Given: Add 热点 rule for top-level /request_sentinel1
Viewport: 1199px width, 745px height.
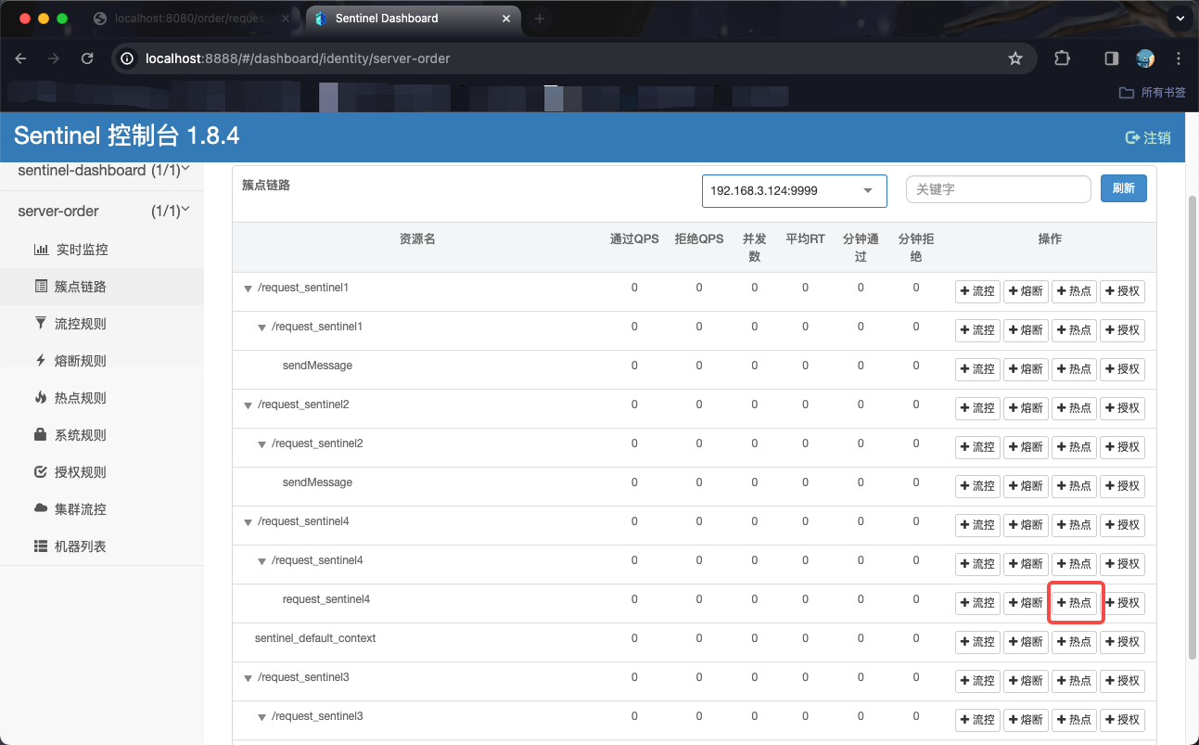Looking at the screenshot, I should tap(1074, 291).
